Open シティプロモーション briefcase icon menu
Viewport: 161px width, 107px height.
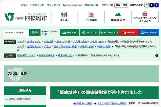(x=145, y=17)
